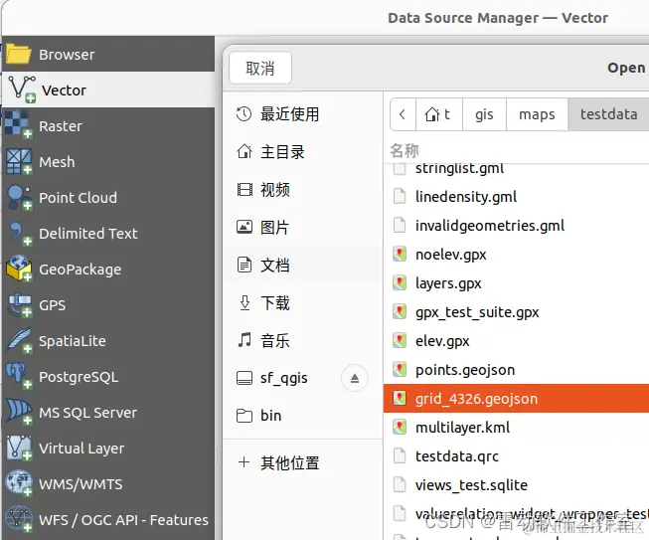The width and height of the screenshot is (649, 540).
Task: Click the noelev.gpx map file icon
Action: pyautogui.click(x=400, y=254)
